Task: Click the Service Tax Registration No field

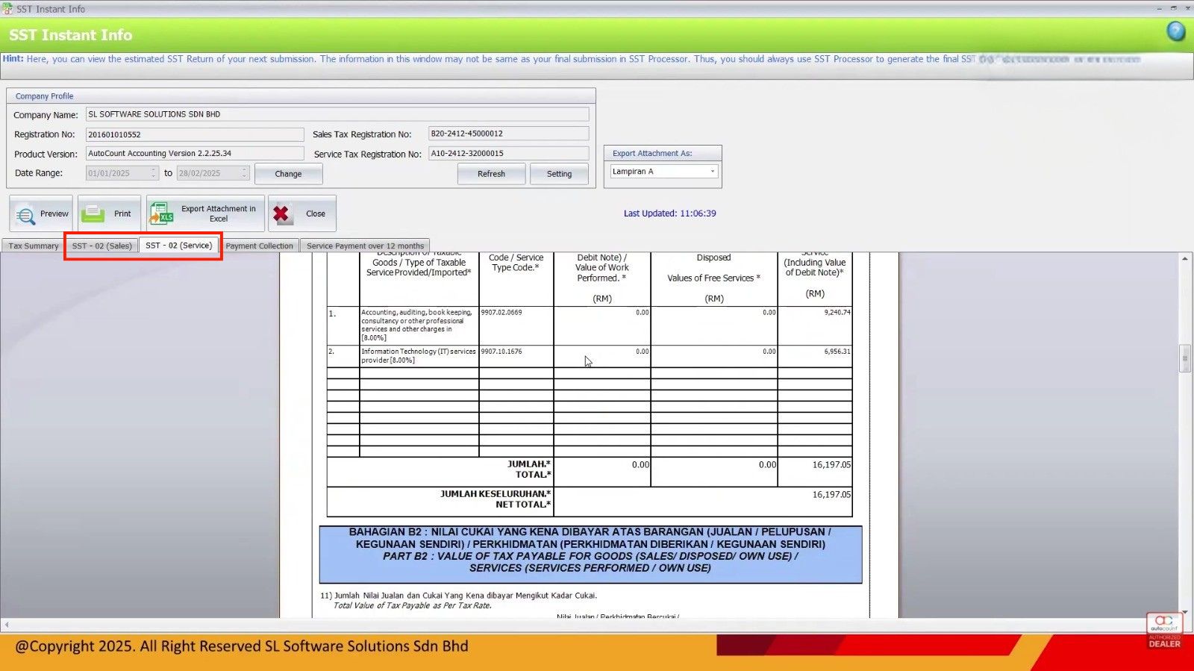Action: 508,153
